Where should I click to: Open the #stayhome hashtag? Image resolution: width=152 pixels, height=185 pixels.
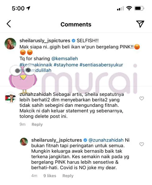click(x=66, y=65)
